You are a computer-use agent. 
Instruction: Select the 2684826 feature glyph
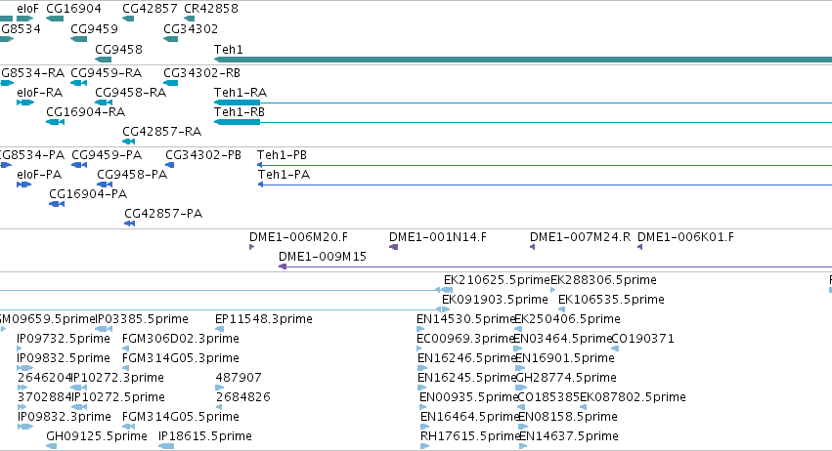(219, 407)
